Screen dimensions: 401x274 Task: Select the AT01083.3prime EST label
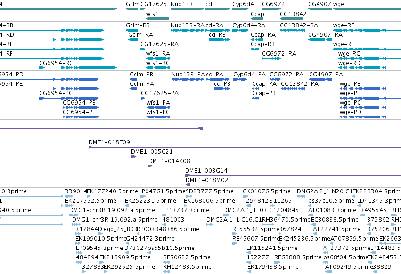[332, 210]
